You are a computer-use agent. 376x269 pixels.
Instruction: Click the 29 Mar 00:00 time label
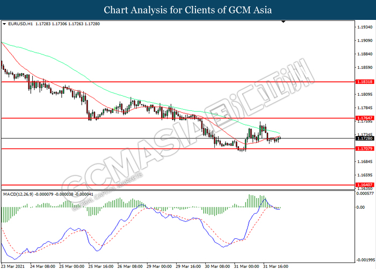pyautogui.click(x=159, y=266)
